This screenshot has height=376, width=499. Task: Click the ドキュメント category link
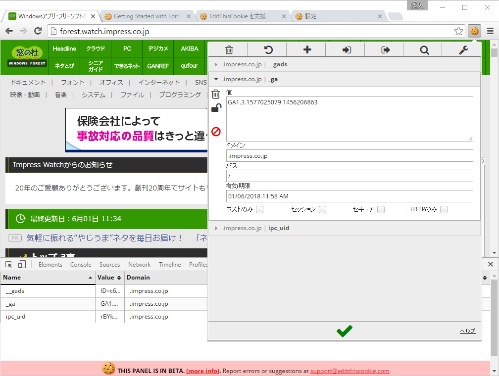[x=28, y=83]
